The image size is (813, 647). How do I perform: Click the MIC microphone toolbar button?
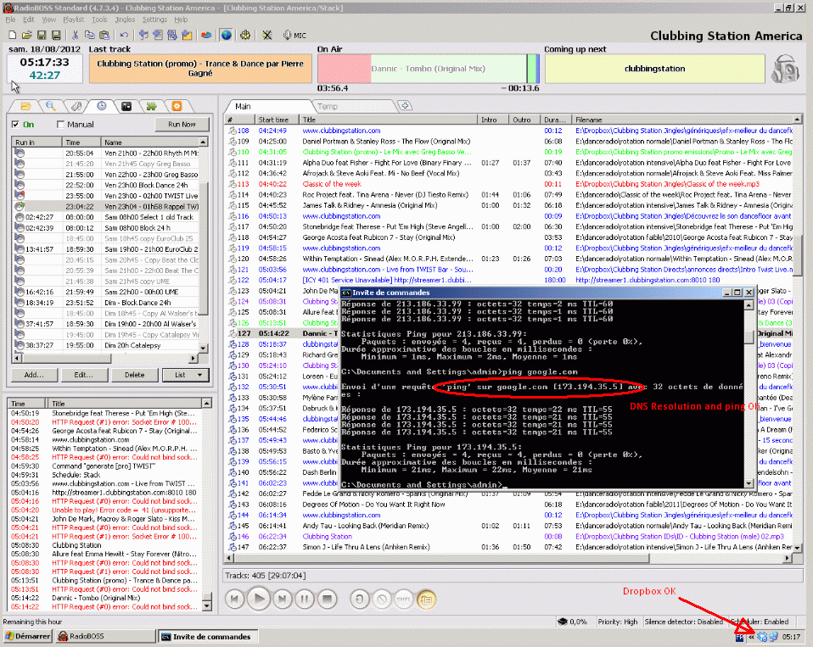click(294, 36)
